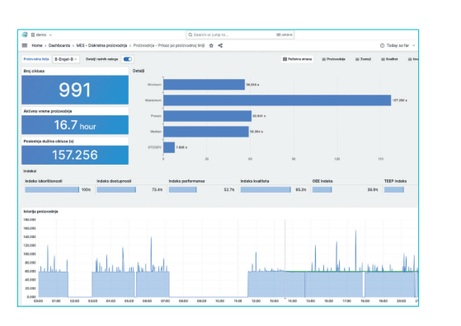Open the Početna strana dashboard link

(x=297, y=59)
